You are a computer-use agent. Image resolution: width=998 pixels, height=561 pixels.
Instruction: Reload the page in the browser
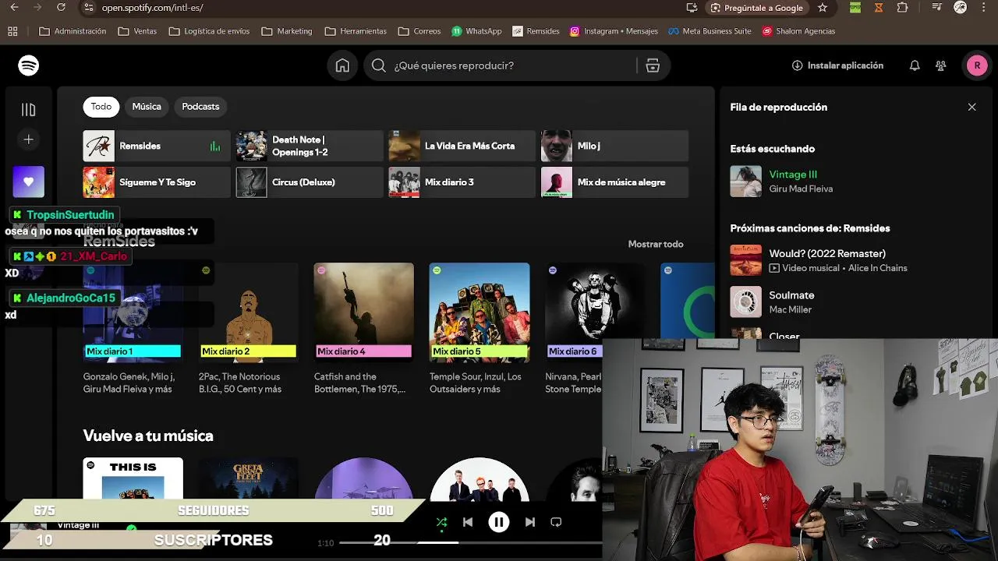62,8
